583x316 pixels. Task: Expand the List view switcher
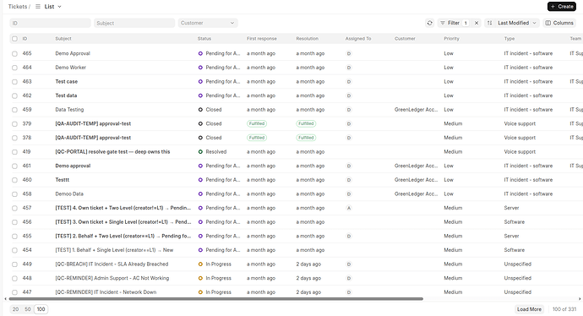pyautogui.click(x=52, y=7)
